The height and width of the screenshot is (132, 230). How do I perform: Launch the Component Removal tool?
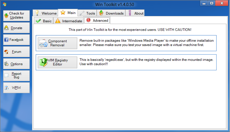(57, 43)
